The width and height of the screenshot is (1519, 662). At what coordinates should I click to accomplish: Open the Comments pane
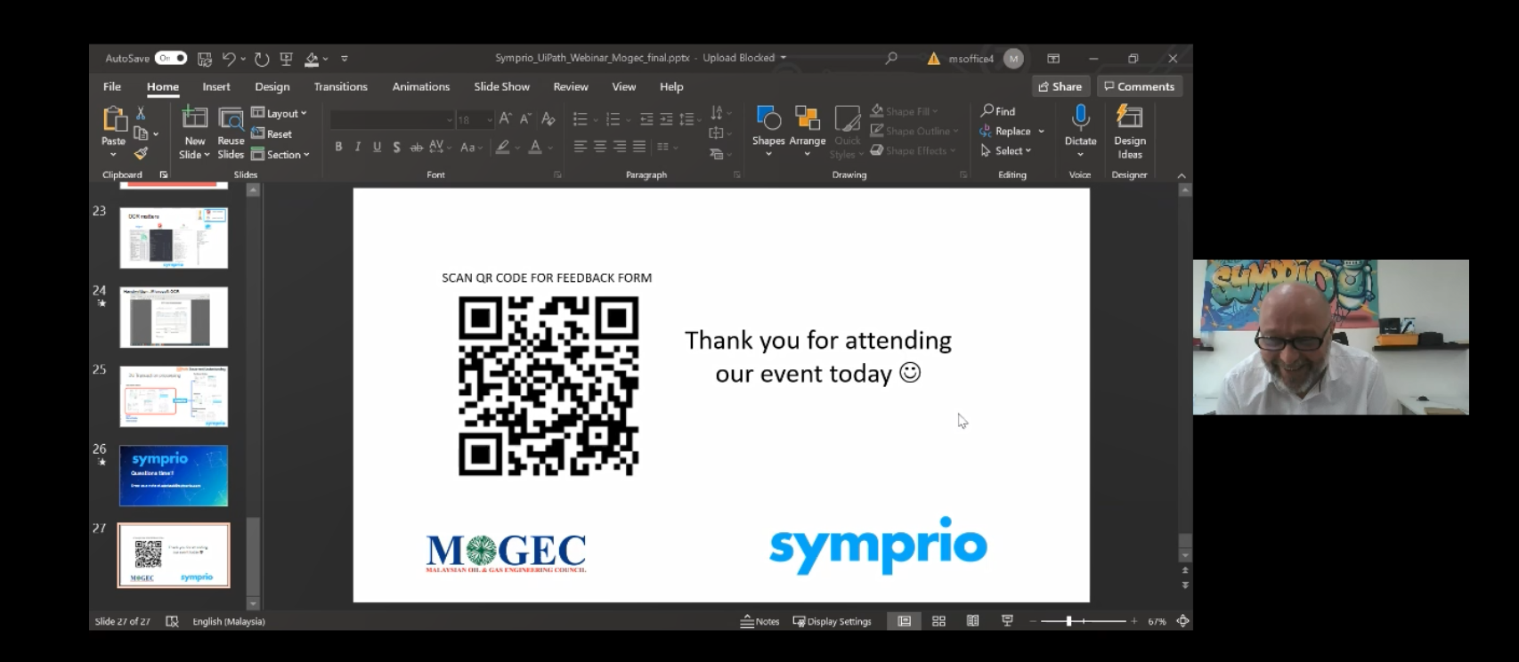pyautogui.click(x=1139, y=86)
